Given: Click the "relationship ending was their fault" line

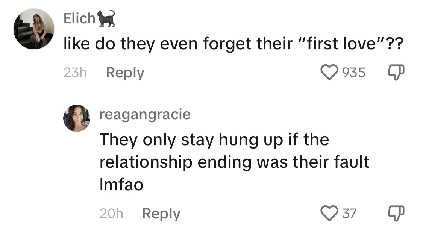Looking at the screenshot, I should coord(234,162).
